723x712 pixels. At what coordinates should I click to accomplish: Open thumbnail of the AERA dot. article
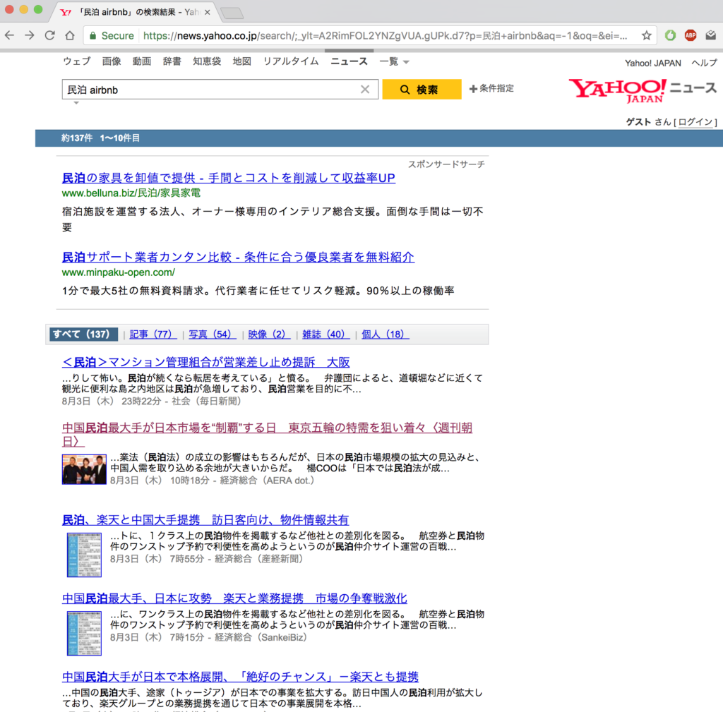pyautogui.click(x=84, y=469)
